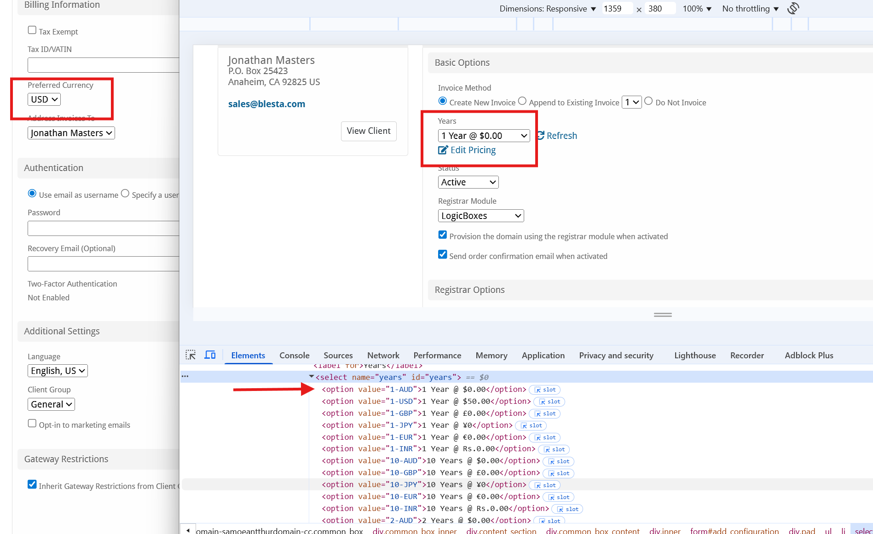
Task: Click the Edit Pricing pencil icon
Action: (443, 150)
